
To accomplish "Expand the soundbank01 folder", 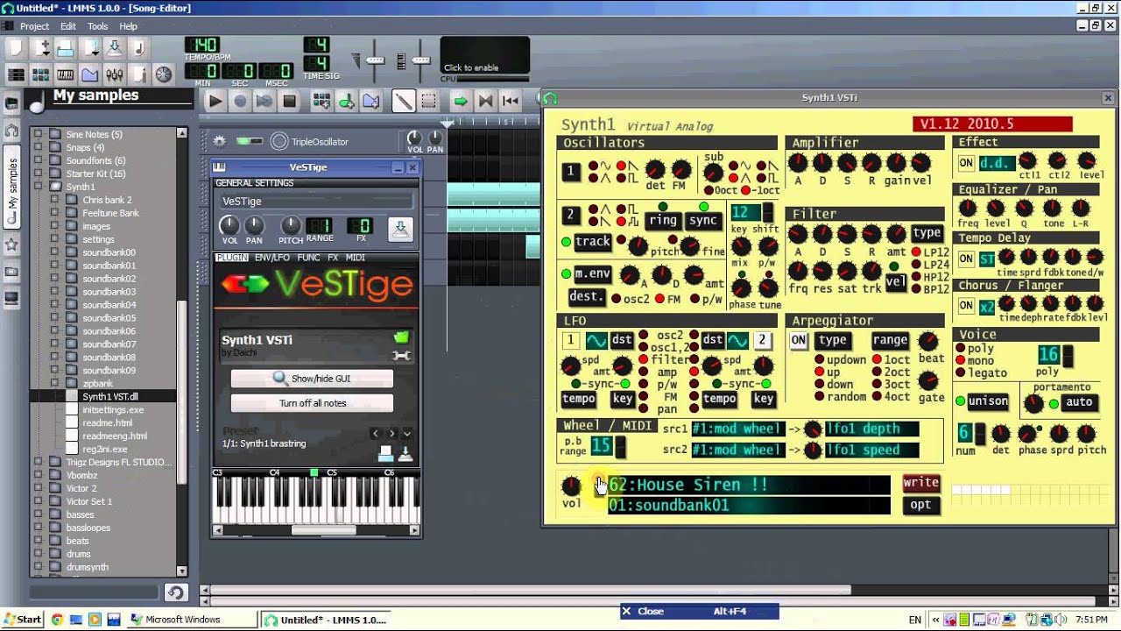I will (x=54, y=266).
